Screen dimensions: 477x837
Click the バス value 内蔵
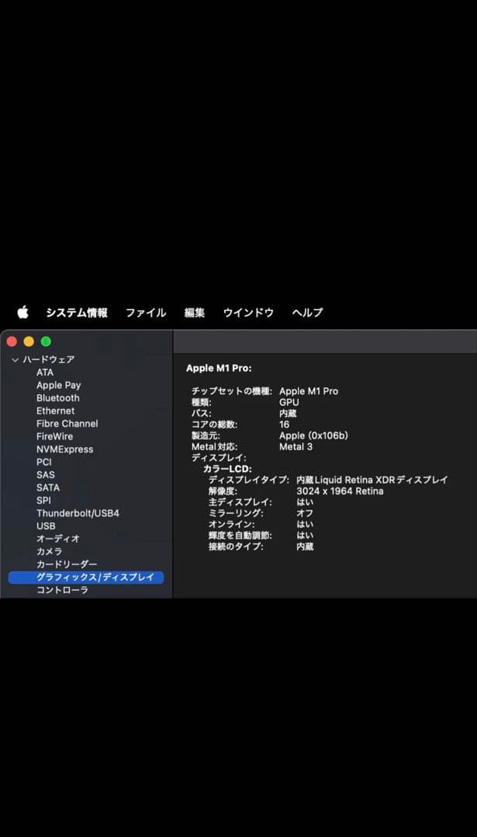(x=288, y=414)
